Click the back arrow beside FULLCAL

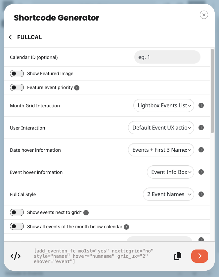pos(10,37)
